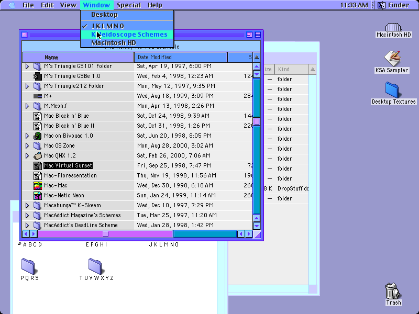Click the DropStuff document kind entry
The width and height of the screenshot is (419, 314).
pyautogui.click(x=293, y=188)
